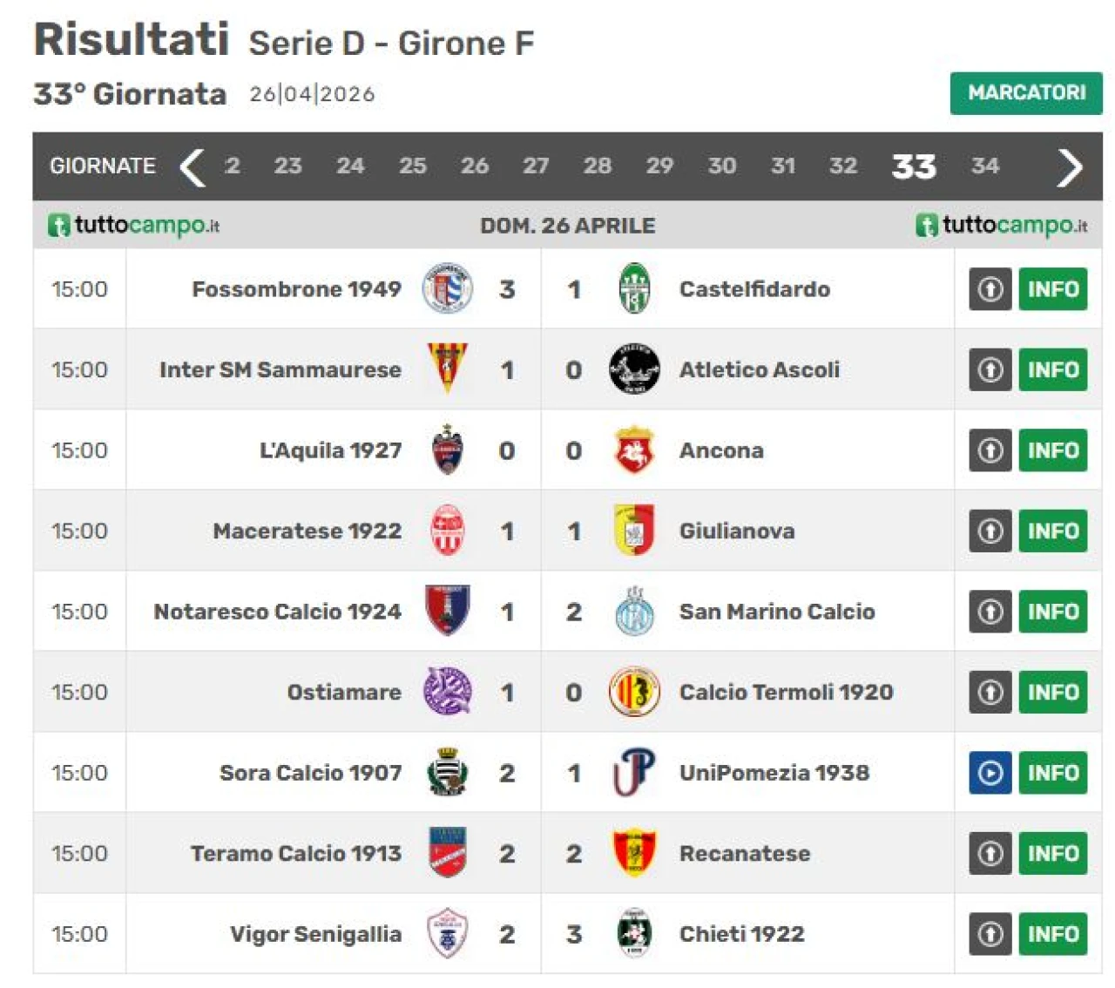
Task: Click the Atletico Ascoli club logo
Action: (634, 369)
